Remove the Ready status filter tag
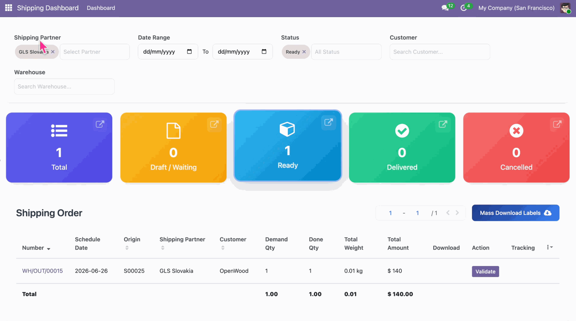This screenshot has width=576, height=321. 304,52
